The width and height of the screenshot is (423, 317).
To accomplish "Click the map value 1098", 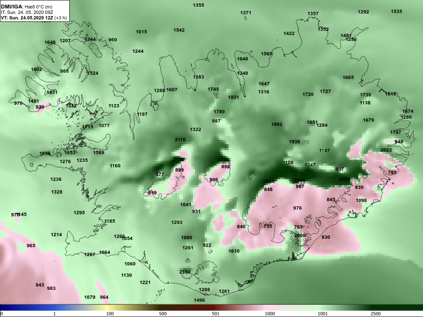I will click(x=361, y=200).
